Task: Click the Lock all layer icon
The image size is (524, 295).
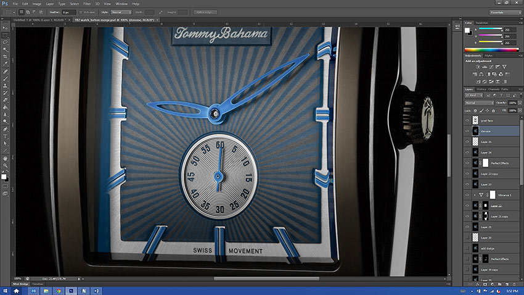Action: [493, 110]
